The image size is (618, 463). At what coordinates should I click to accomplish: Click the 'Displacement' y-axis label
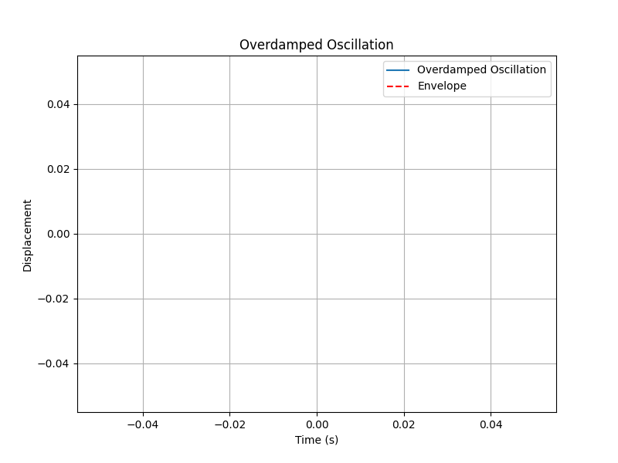[x=28, y=235]
